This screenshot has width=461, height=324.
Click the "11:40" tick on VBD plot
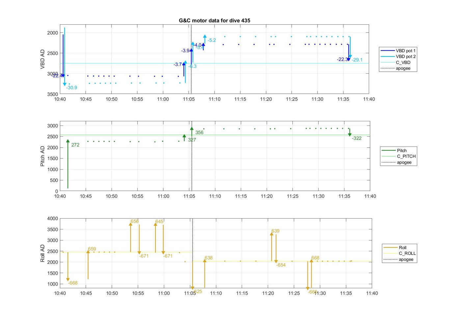[369, 99]
